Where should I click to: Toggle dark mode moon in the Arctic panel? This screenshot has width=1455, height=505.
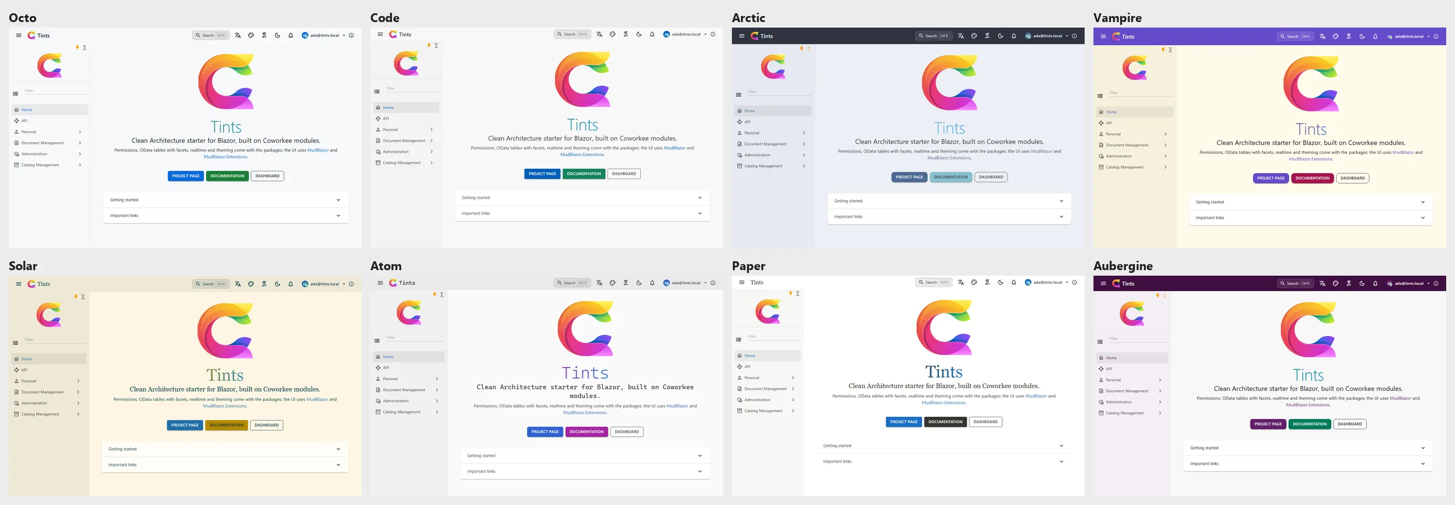tap(1000, 36)
